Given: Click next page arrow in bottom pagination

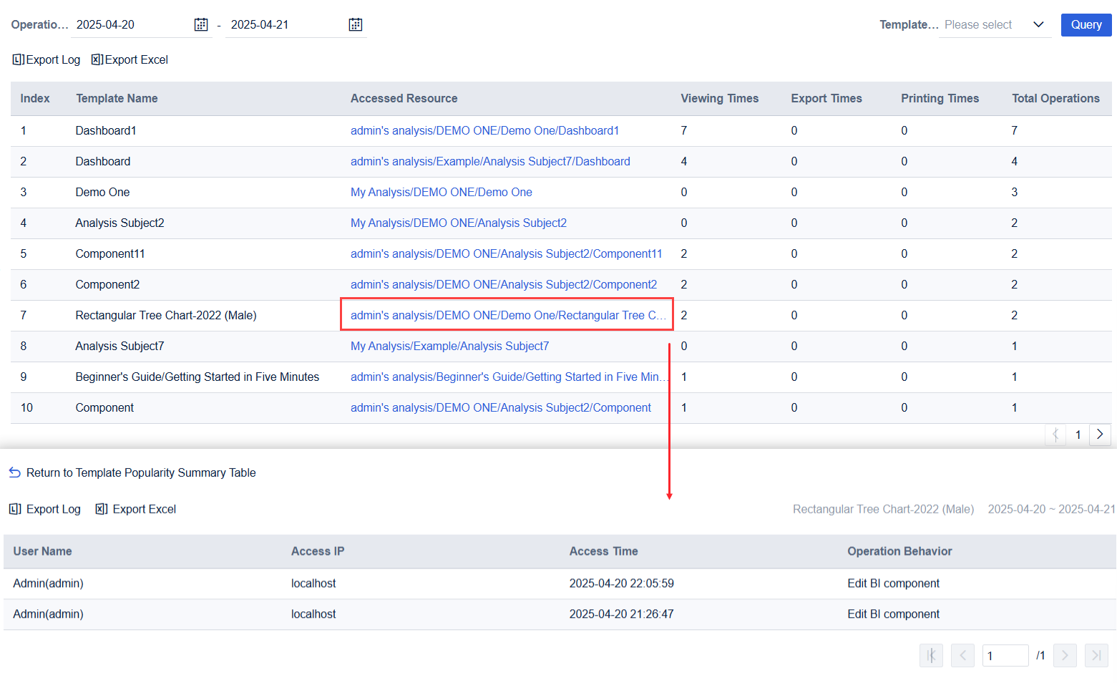Looking at the screenshot, I should click(1065, 655).
